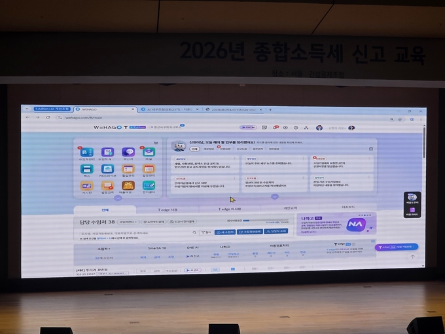The image size is (445, 334).
Task: Open the 수임처 AI app icon
Action: (x=107, y=153)
